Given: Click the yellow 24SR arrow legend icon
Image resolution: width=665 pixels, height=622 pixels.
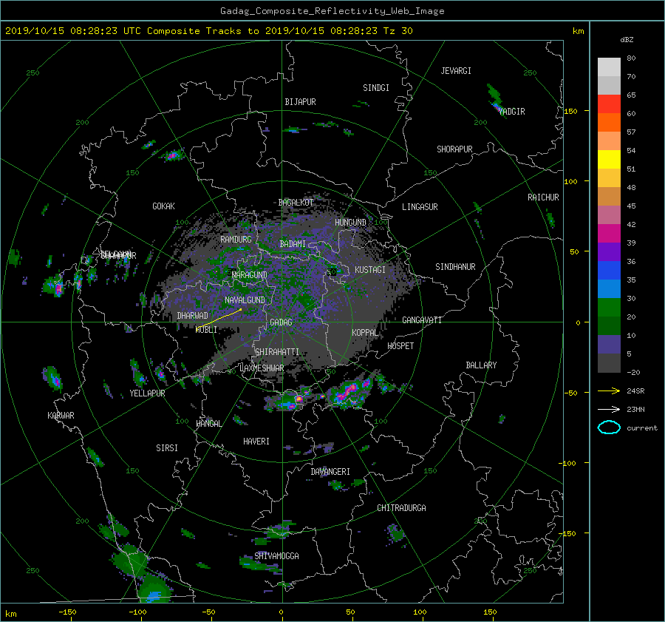Looking at the screenshot, I should pyautogui.click(x=609, y=391).
